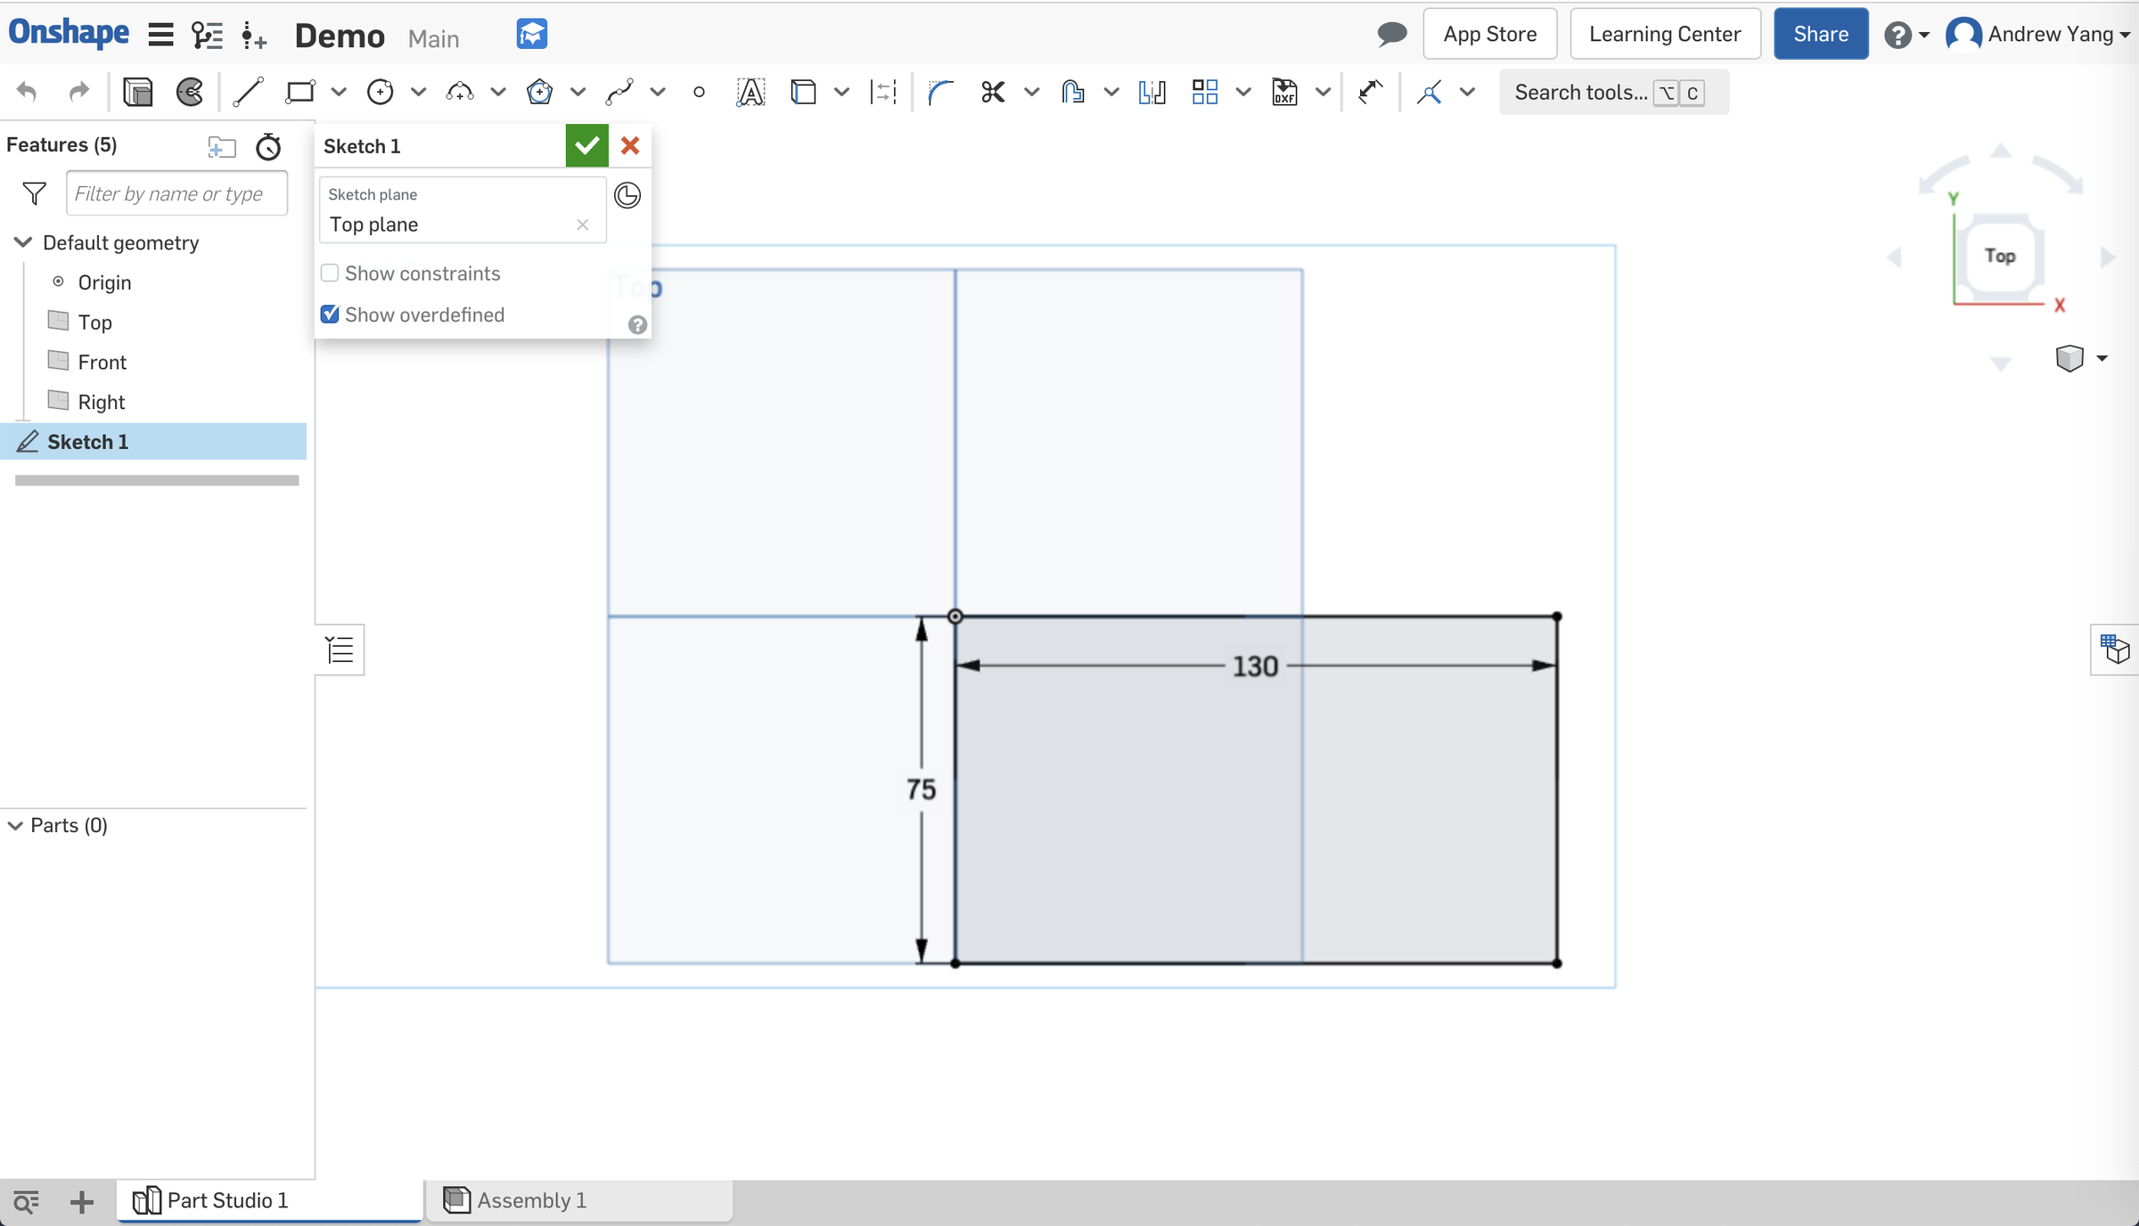Activate the Trim tool
This screenshot has width=2139, height=1226.
coord(993,92)
